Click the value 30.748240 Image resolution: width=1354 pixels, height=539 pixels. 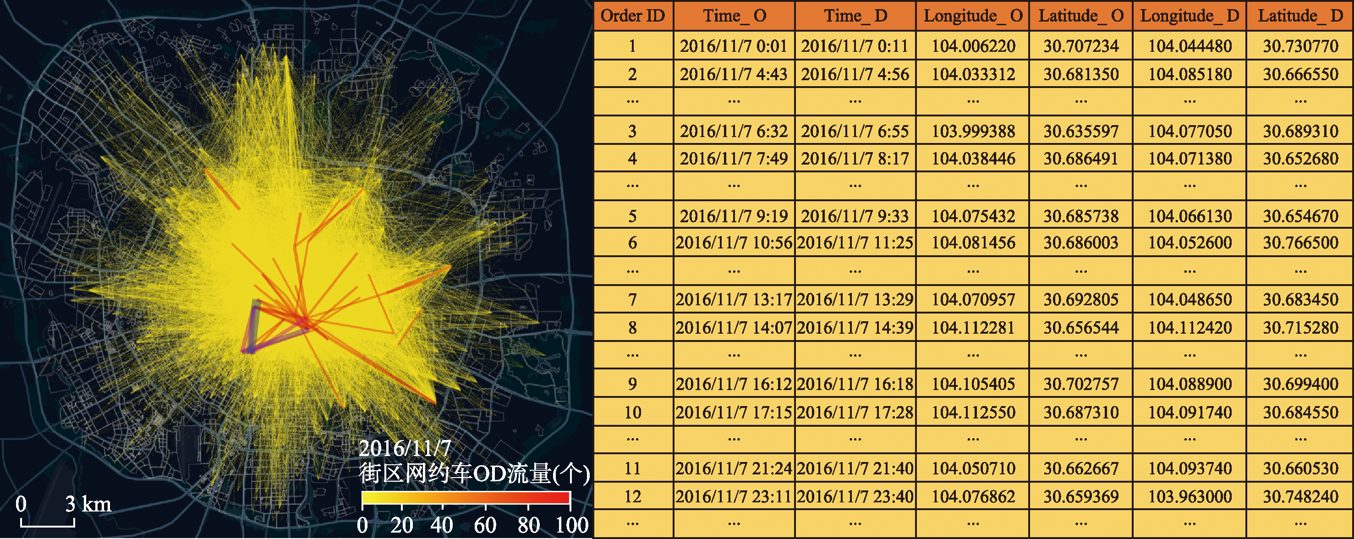click(1300, 496)
